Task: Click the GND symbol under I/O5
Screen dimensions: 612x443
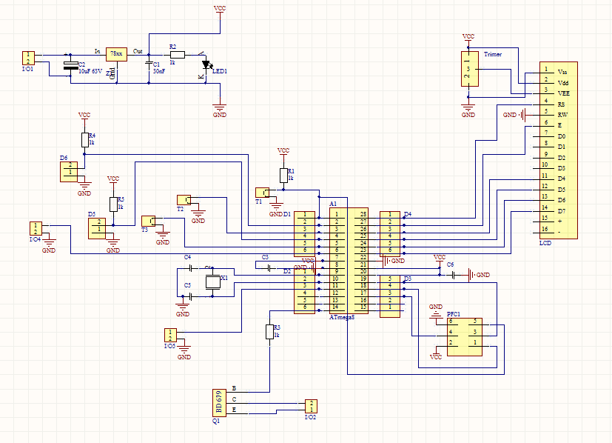Action: [184, 353]
